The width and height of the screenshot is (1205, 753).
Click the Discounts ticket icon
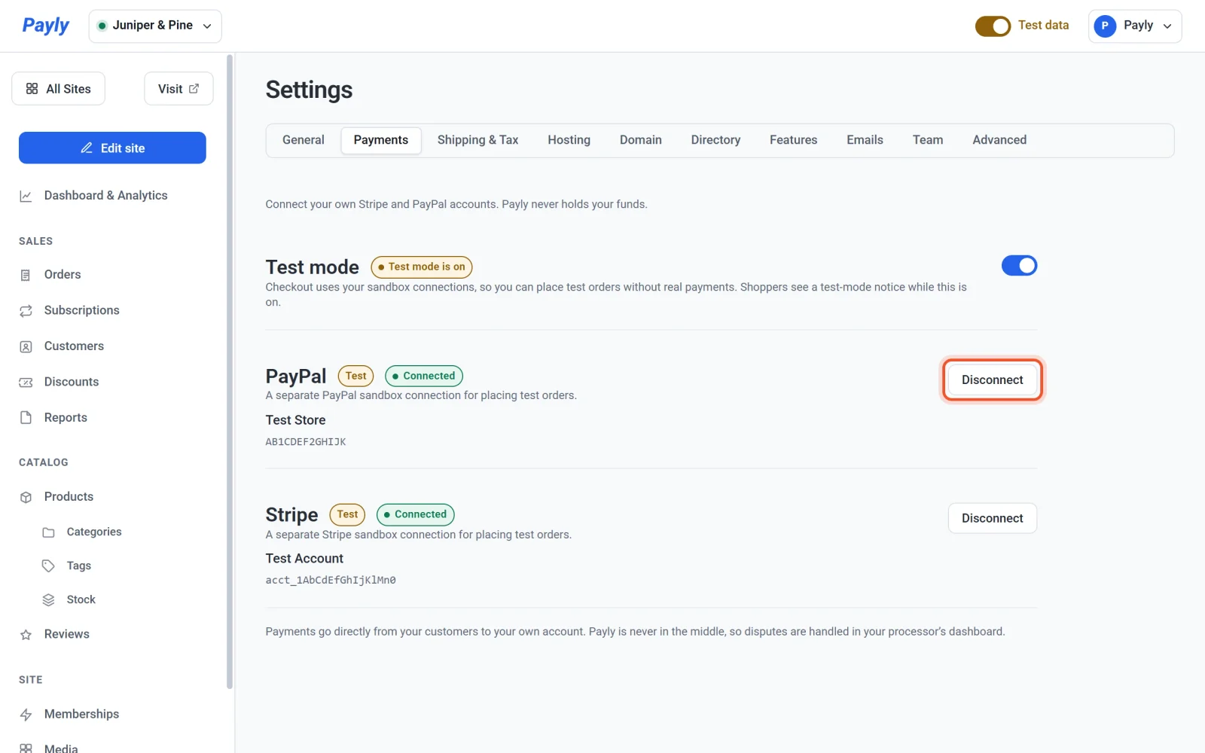click(26, 382)
